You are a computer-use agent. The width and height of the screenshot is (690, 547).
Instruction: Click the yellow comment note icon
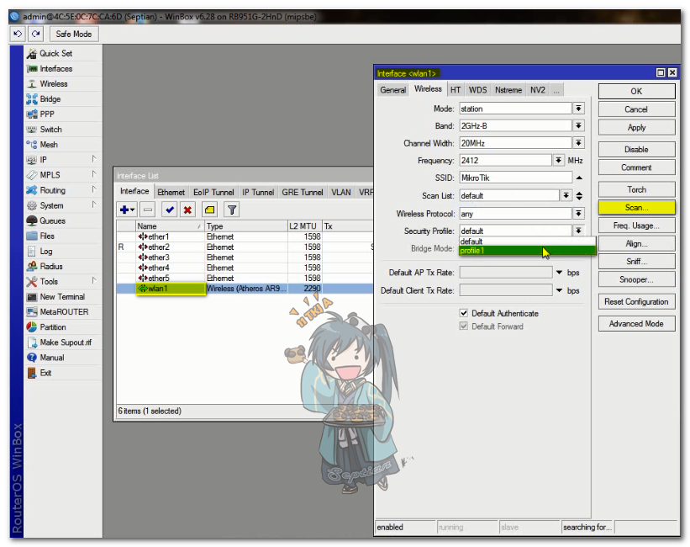(210, 210)
